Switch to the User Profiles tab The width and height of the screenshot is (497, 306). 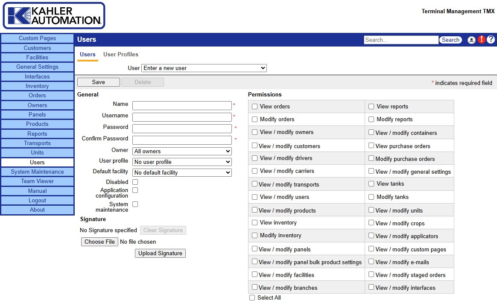click(121, 55)
